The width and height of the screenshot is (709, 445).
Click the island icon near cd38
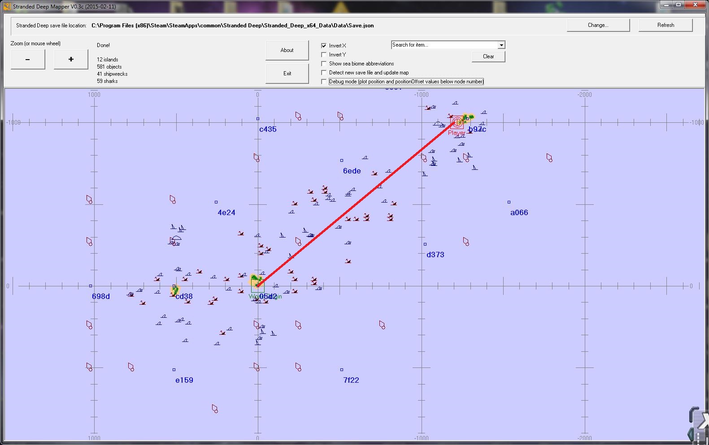[174, 291]
